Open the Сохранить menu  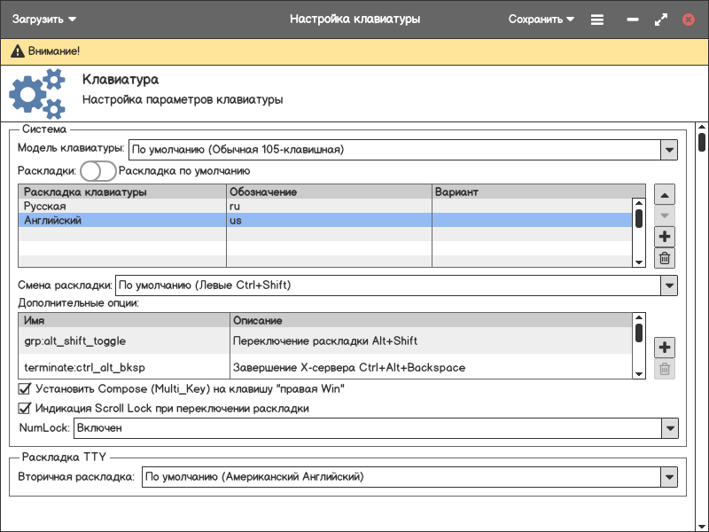click(x=541, y=20)
